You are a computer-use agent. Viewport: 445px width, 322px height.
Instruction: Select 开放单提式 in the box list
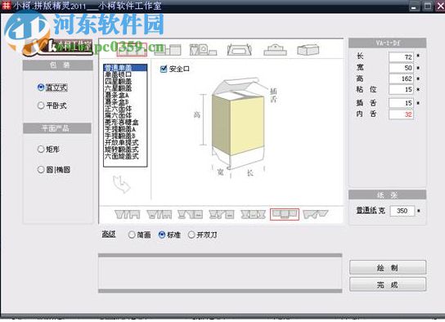pos(125,142)
